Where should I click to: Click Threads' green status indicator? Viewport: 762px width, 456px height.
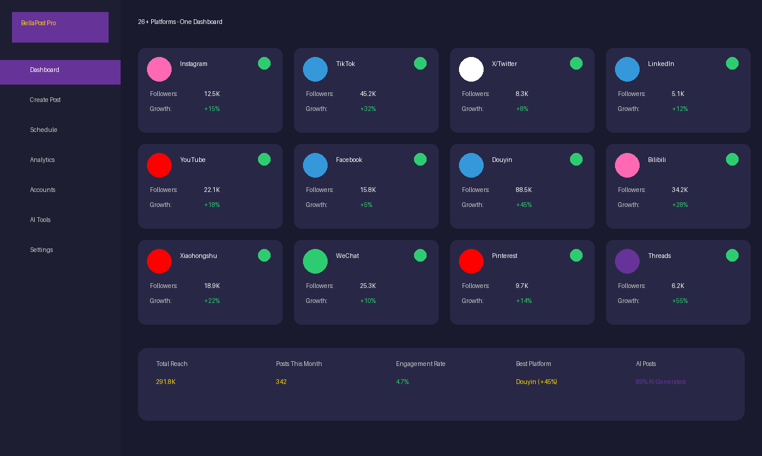(732, 255)
